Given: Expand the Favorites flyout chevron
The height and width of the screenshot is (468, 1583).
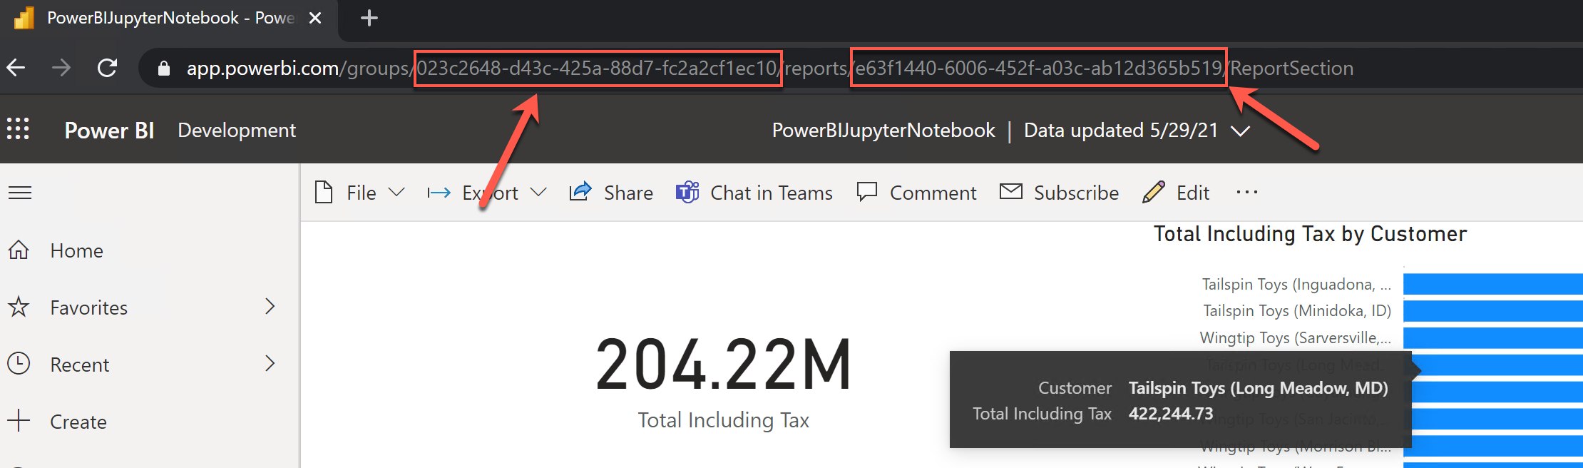Looking at the screenshot, I should point(270,307).
